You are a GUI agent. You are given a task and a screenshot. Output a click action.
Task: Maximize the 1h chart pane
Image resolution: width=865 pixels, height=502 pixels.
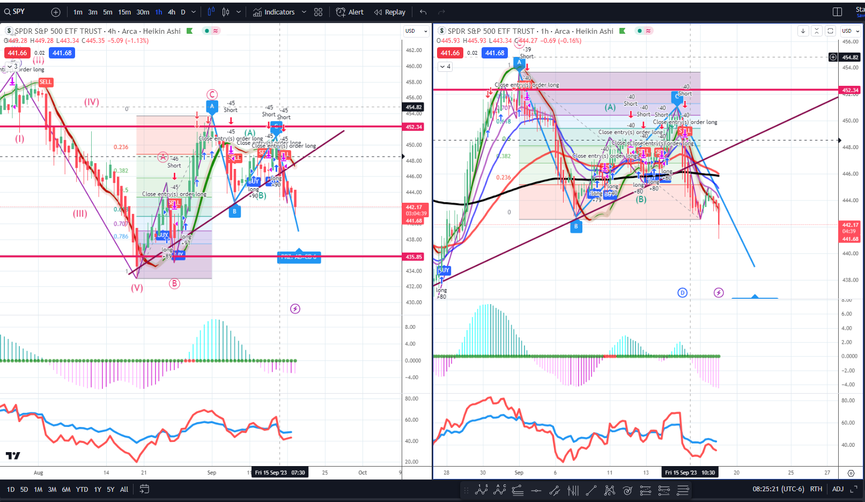[x=830, y=31]
